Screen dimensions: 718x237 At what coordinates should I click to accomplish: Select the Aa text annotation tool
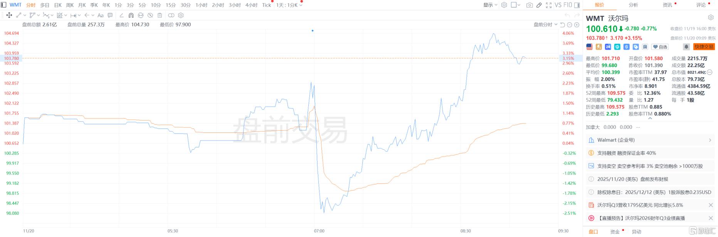(x=101, y=15)
